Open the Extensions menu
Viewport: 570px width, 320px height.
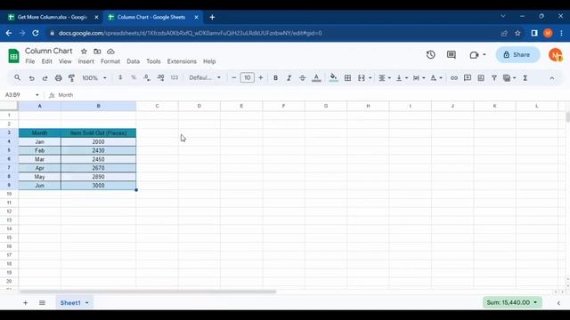click(182, 61)
